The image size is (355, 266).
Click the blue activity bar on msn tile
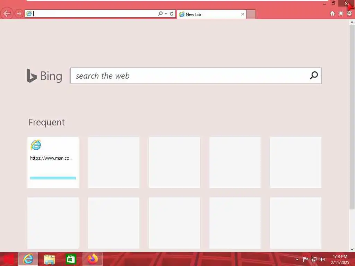click(53, 178)
